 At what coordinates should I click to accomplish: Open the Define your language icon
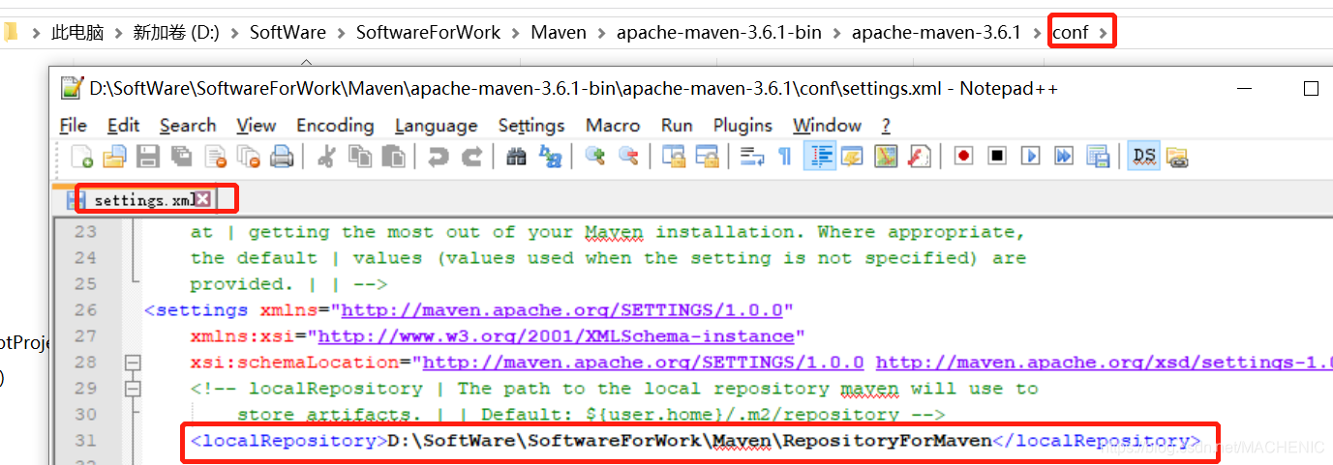coord(853,157)
